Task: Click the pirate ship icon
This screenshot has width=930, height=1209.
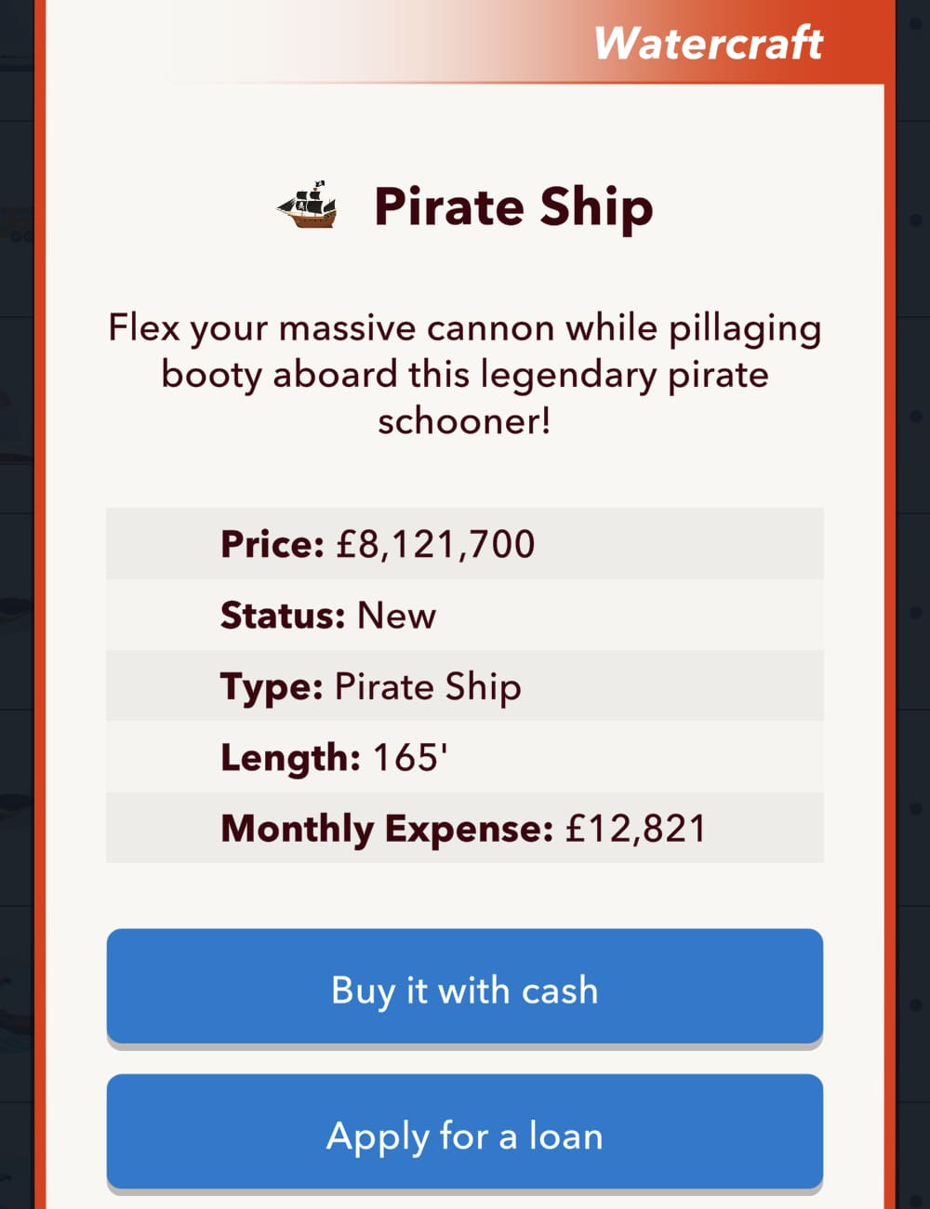Action: [309, 205]
